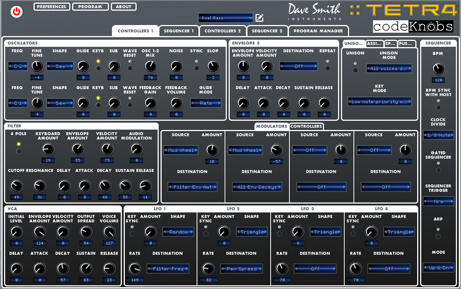Image resolution: width=461 pixels, height=289 pixels.
Task: Click the VCA Voice Volume knob
Action: click(109, 232)
